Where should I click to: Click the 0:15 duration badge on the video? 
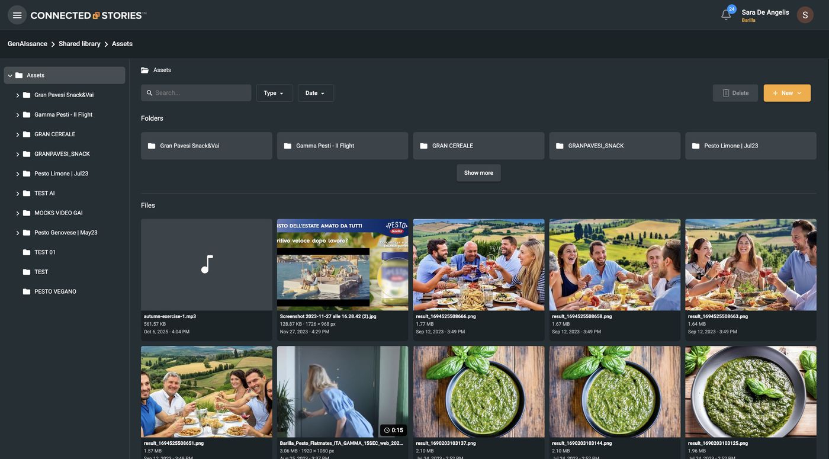tap(393, 430)
